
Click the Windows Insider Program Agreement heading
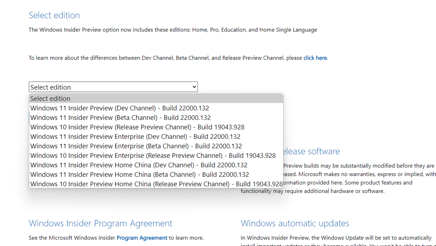click(x=100, y=223)
